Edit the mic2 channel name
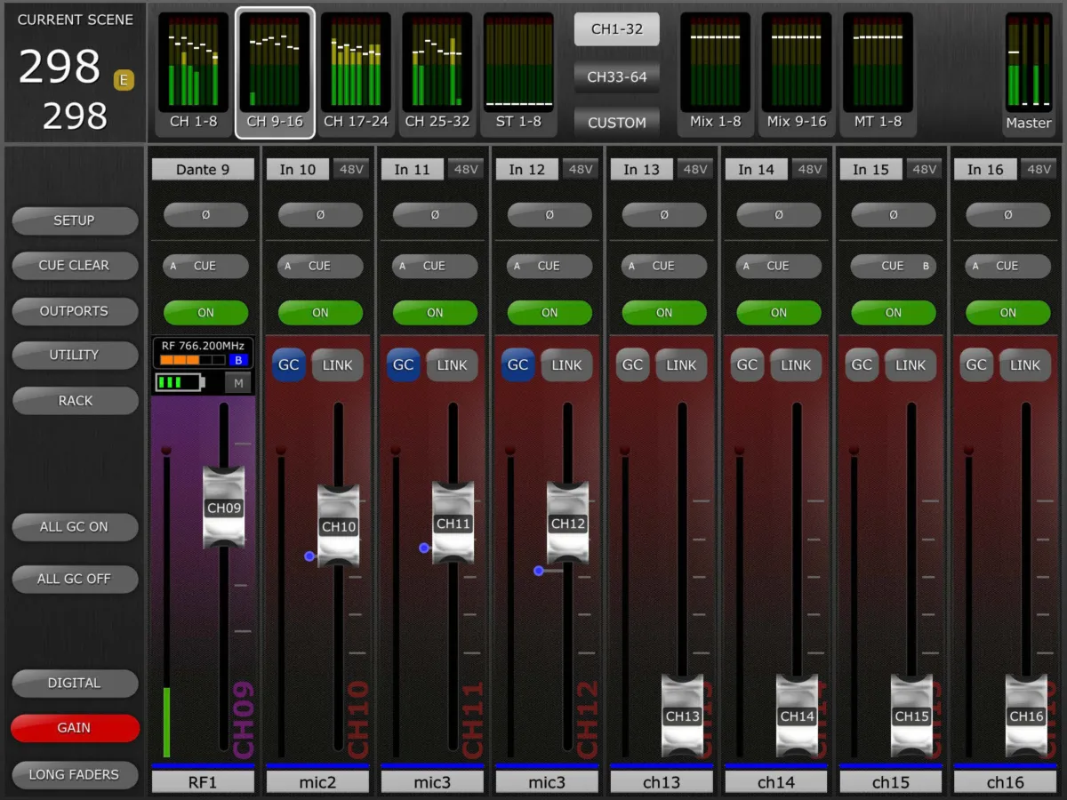This screenshot has width=1067, height=800. (x=317, y=782)
